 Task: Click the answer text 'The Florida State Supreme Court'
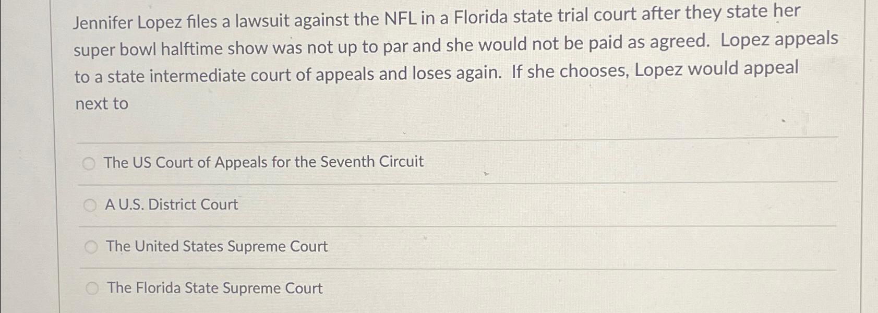point(214,287)
